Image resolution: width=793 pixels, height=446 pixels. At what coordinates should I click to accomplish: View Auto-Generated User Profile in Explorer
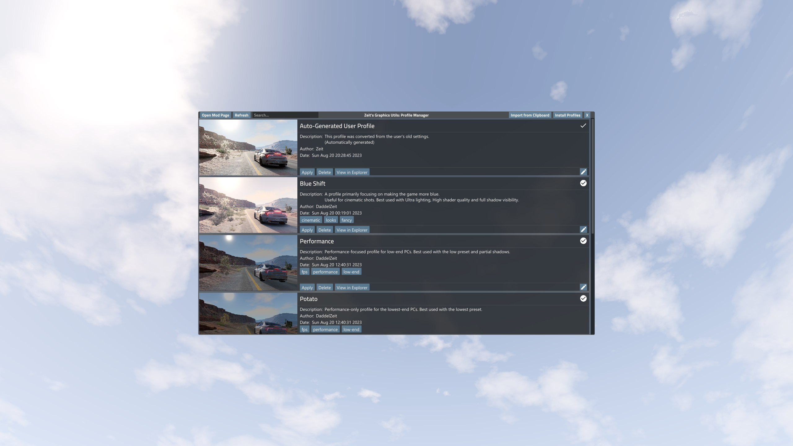[352, 172]
